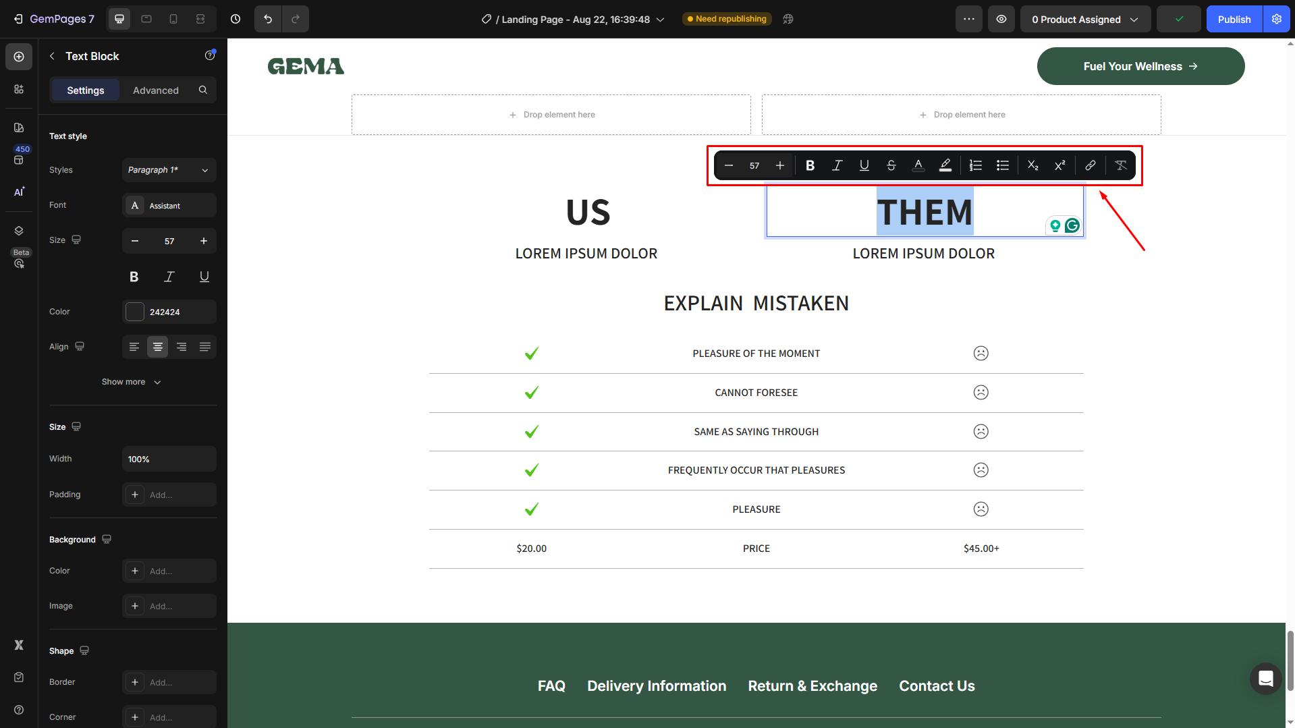
Task: Click the Publish button
Action: pyautogui.click(x=1234, y=19)
